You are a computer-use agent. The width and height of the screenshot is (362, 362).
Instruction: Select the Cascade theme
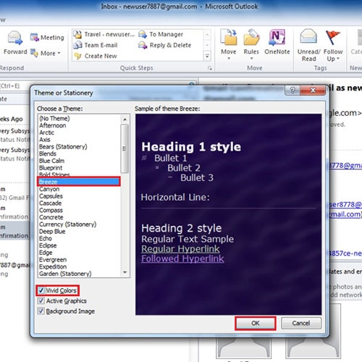(x=50, y=203)
